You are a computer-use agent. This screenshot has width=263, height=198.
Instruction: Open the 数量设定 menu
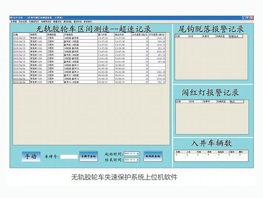click(x=57, y=22)
